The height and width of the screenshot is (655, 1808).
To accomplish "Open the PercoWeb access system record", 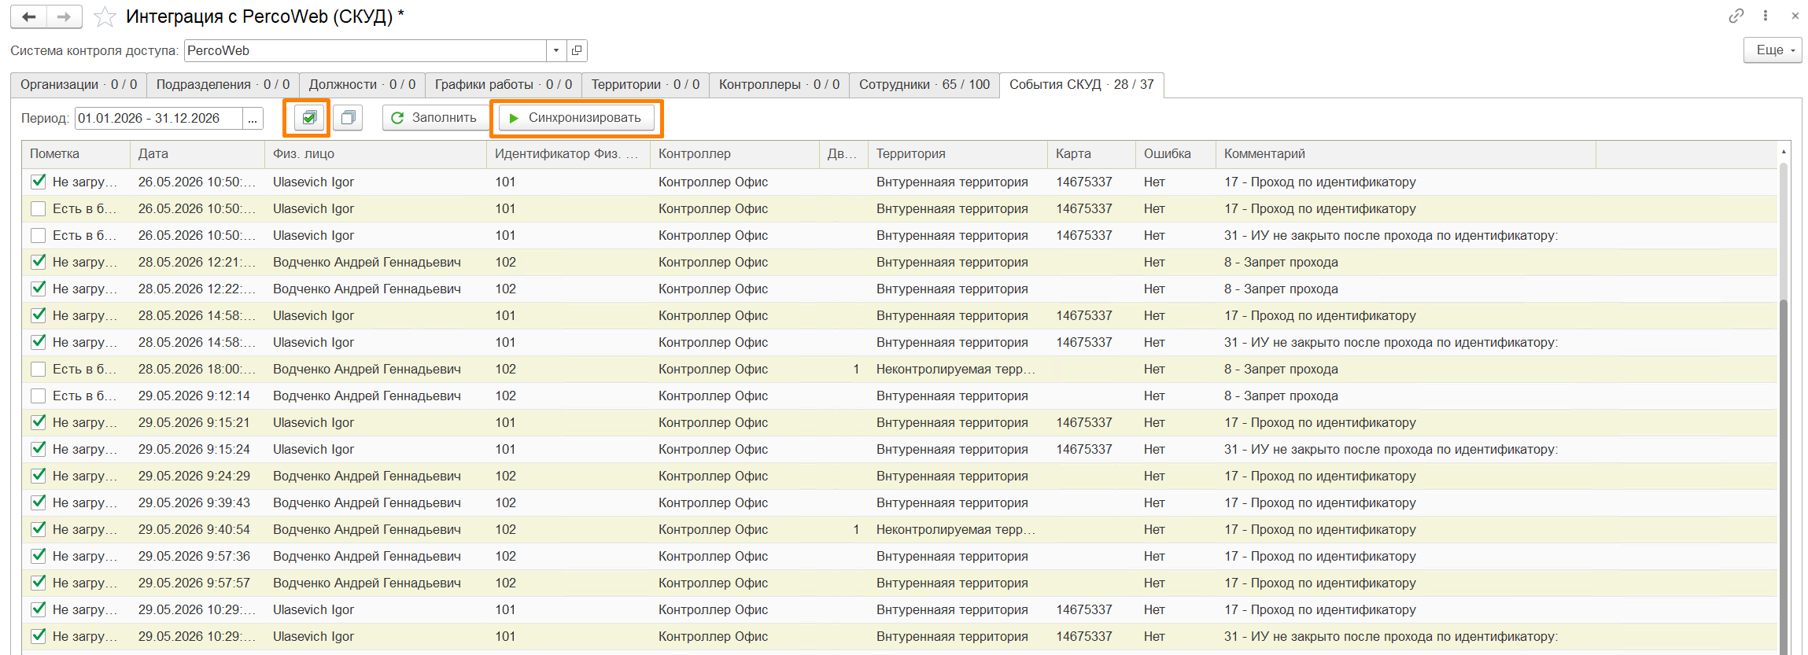I will click(577, 50).
